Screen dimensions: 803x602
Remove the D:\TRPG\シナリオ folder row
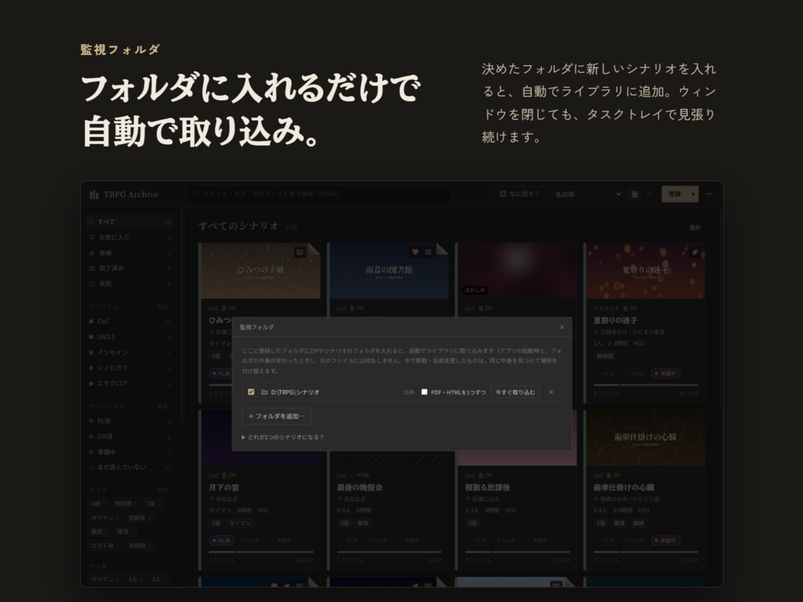click(x=551, y=392)
